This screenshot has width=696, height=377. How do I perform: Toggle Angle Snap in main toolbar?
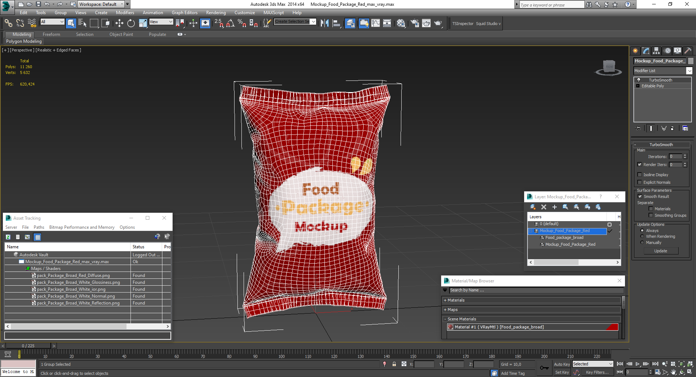point(230,24)
